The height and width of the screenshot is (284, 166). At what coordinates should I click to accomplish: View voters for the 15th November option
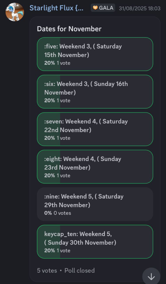pyautogui.click(x=63, y=63)
